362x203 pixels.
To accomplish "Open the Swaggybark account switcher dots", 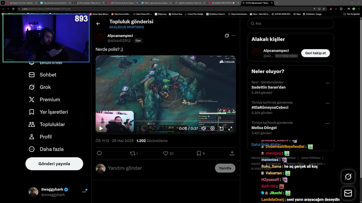I will pyautogui.click(x=84, y=192).
